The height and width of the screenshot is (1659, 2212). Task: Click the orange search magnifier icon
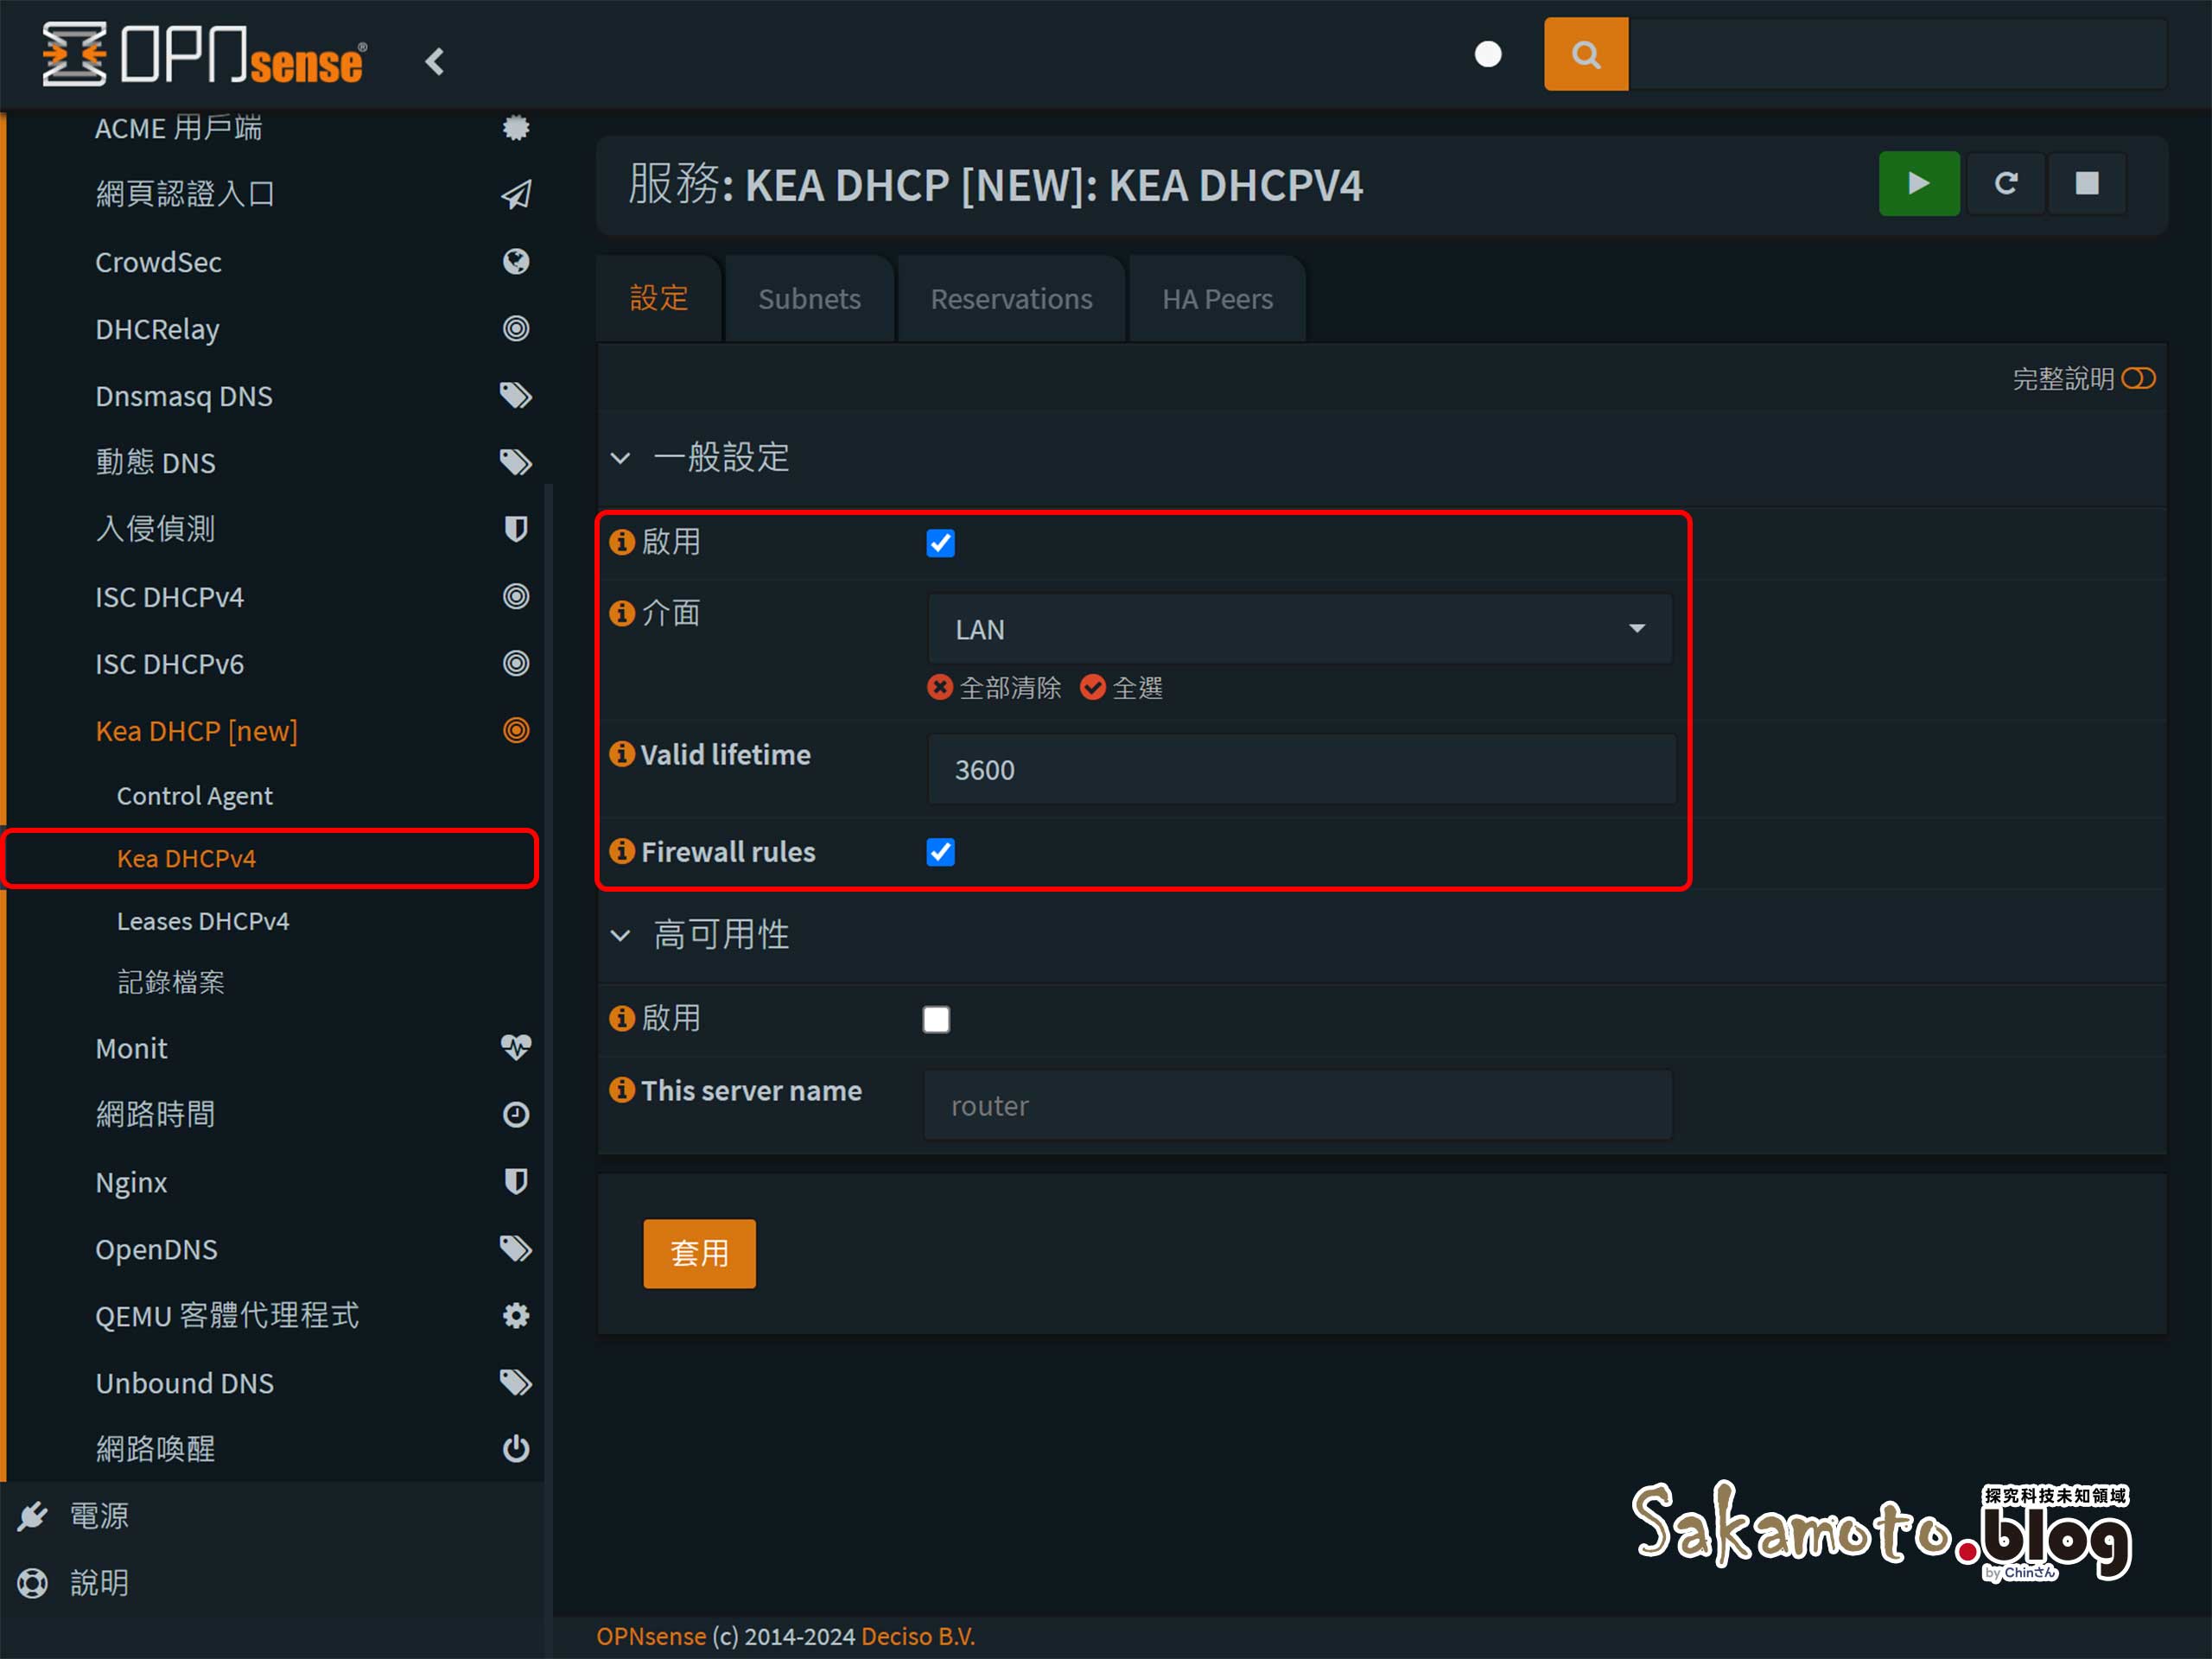tap(1585, 54)
